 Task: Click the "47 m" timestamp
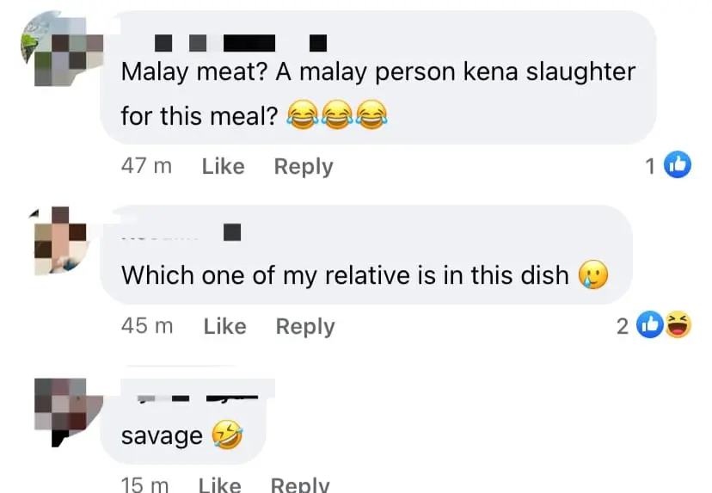[x=146, y=166]
